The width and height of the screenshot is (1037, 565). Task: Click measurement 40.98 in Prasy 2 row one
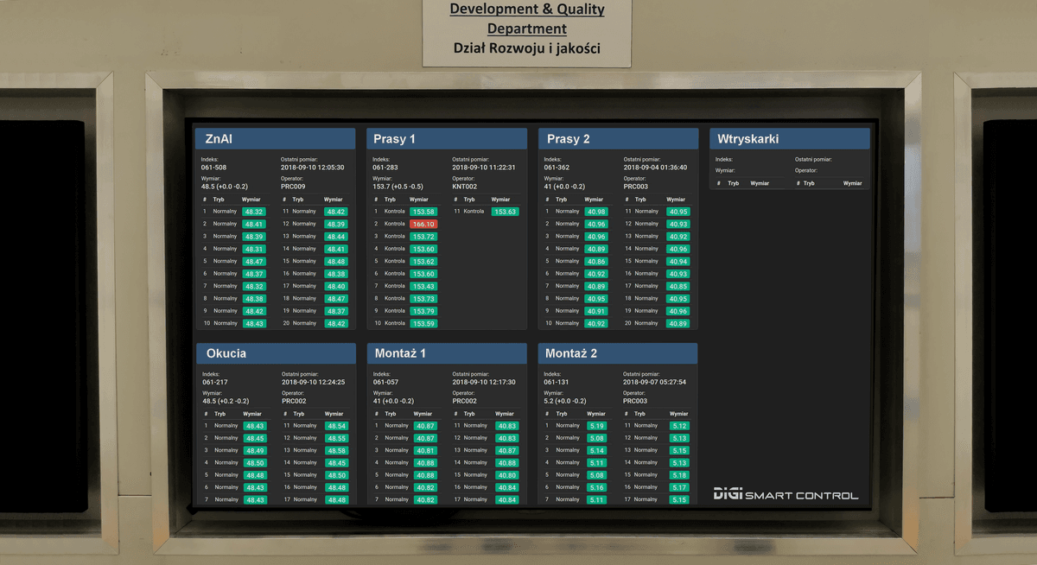coord(596,210)
